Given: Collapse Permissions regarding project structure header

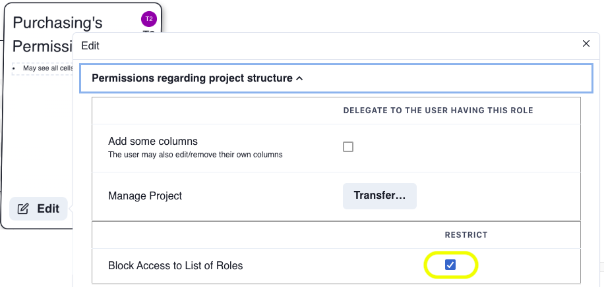Looking at the screenshot, I should tap(336, 78).
